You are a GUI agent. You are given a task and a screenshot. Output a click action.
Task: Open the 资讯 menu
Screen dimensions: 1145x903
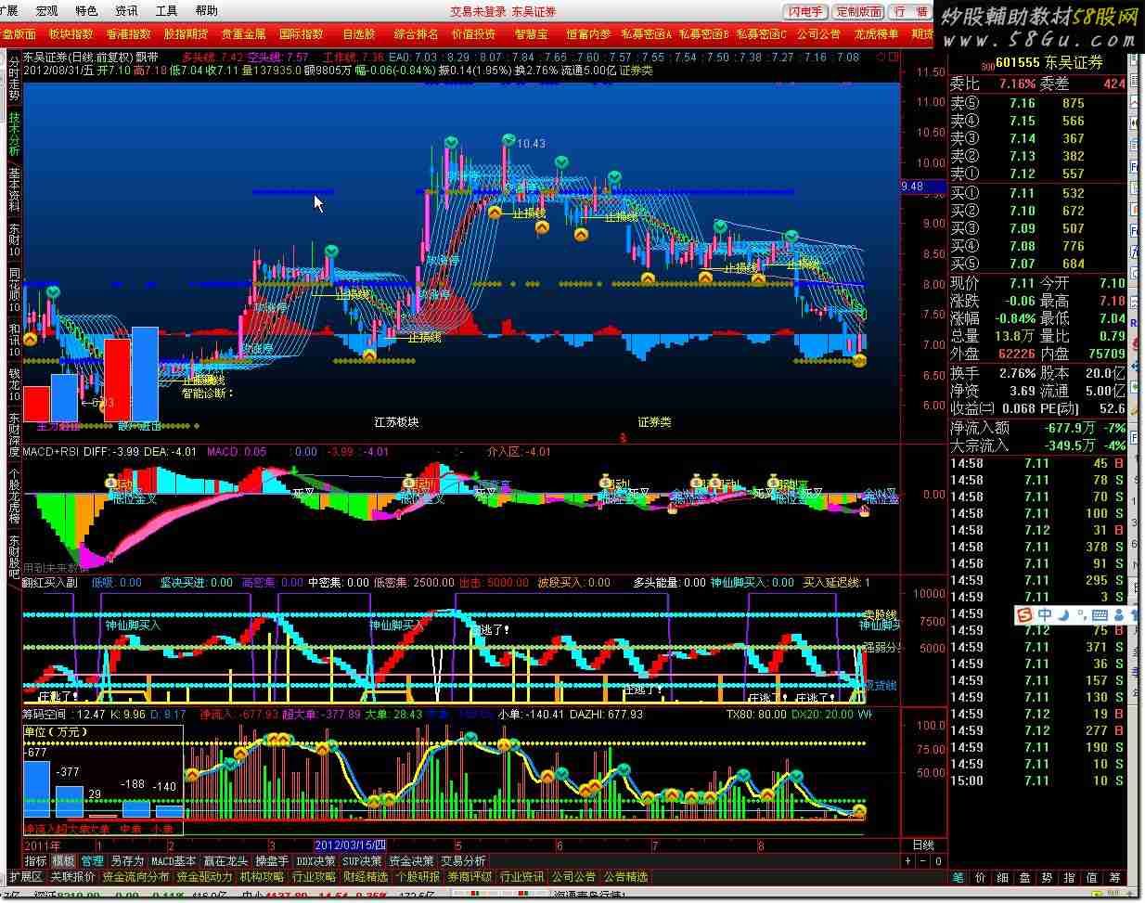126,11
